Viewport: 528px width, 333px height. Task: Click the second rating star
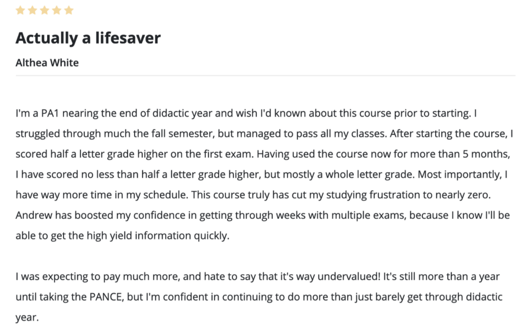(32, 10)
